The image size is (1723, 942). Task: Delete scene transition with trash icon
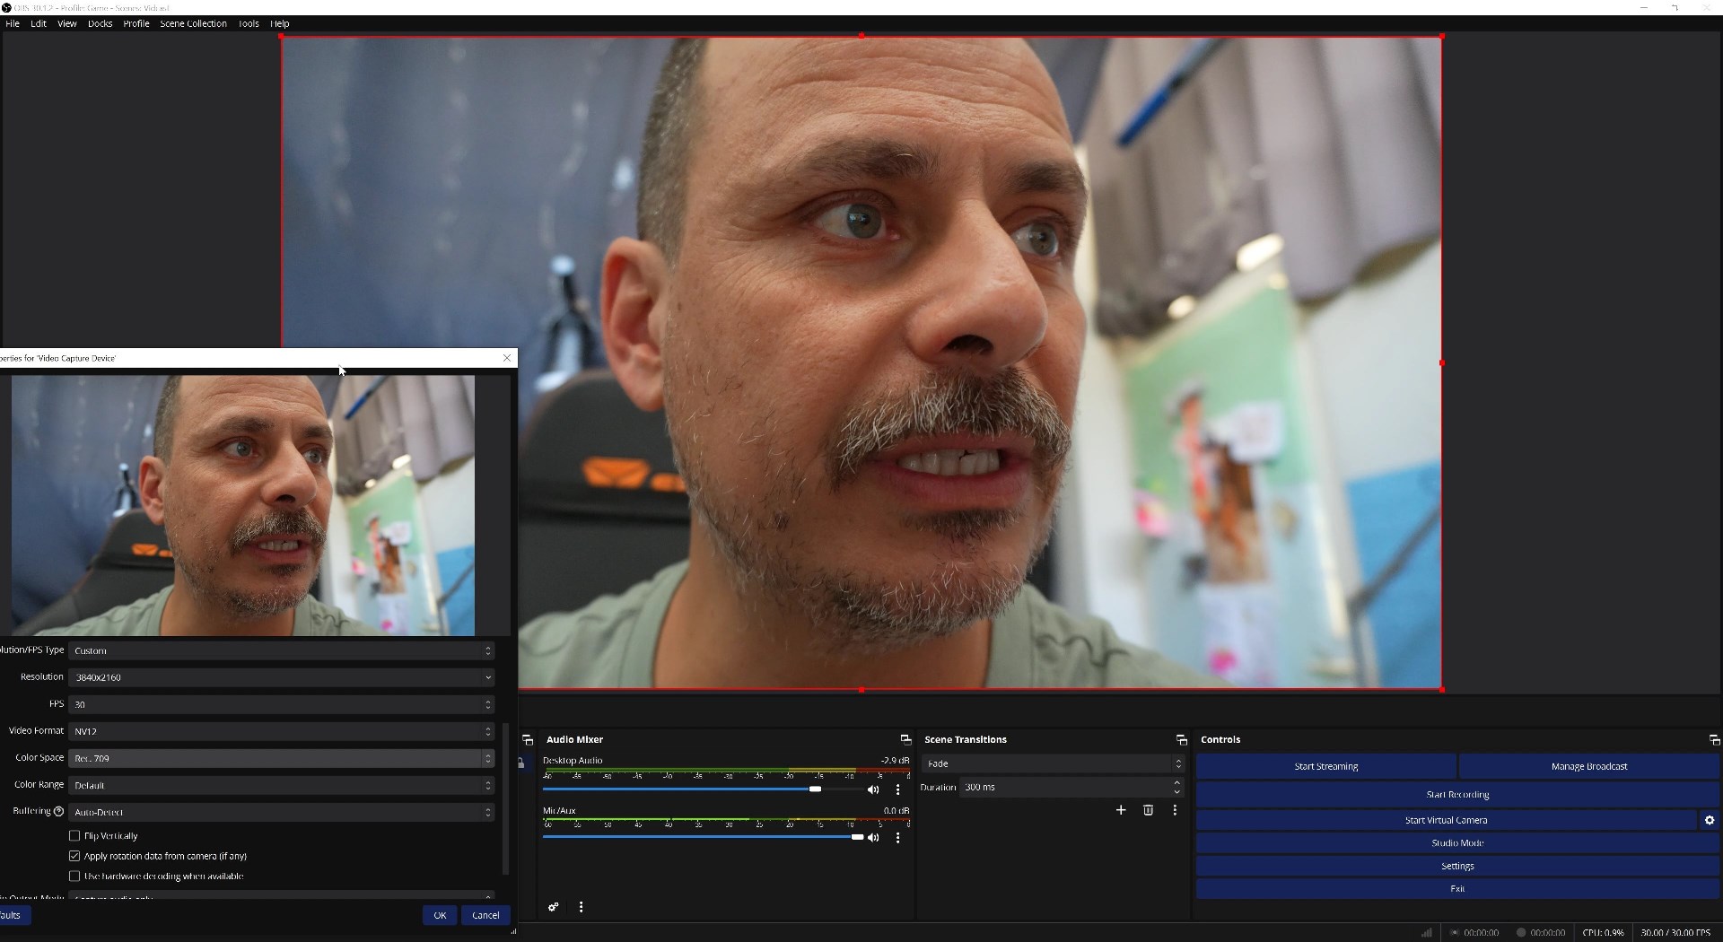1148,810
